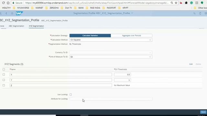The height and width of the screenshot is (116, 207).
Task: Open the Fiori search icon
Action: pyautogui.click(x=194, y=13)
